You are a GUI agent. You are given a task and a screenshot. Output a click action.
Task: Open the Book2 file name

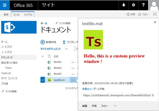(x=58, y=68)
